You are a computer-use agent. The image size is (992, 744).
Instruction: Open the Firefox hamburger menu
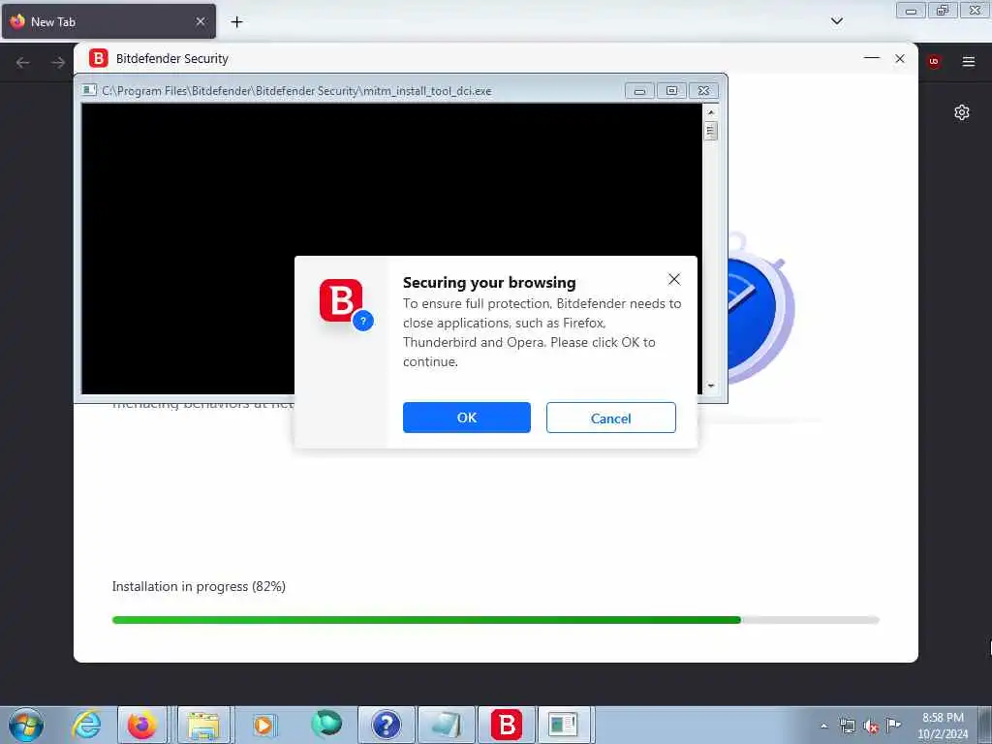tap(969, 61)
